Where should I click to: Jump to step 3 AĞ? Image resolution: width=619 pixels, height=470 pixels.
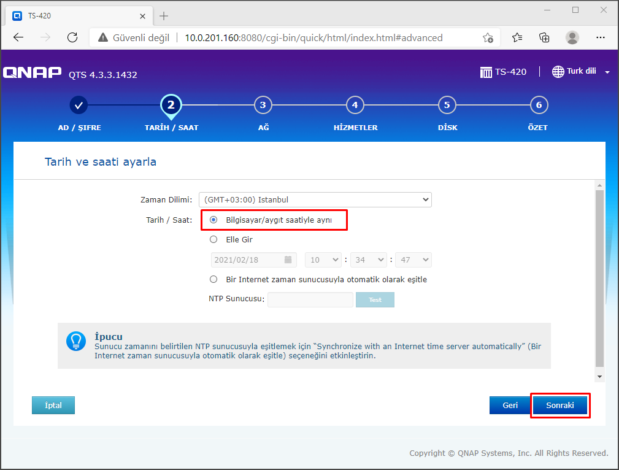click(263, 105)
